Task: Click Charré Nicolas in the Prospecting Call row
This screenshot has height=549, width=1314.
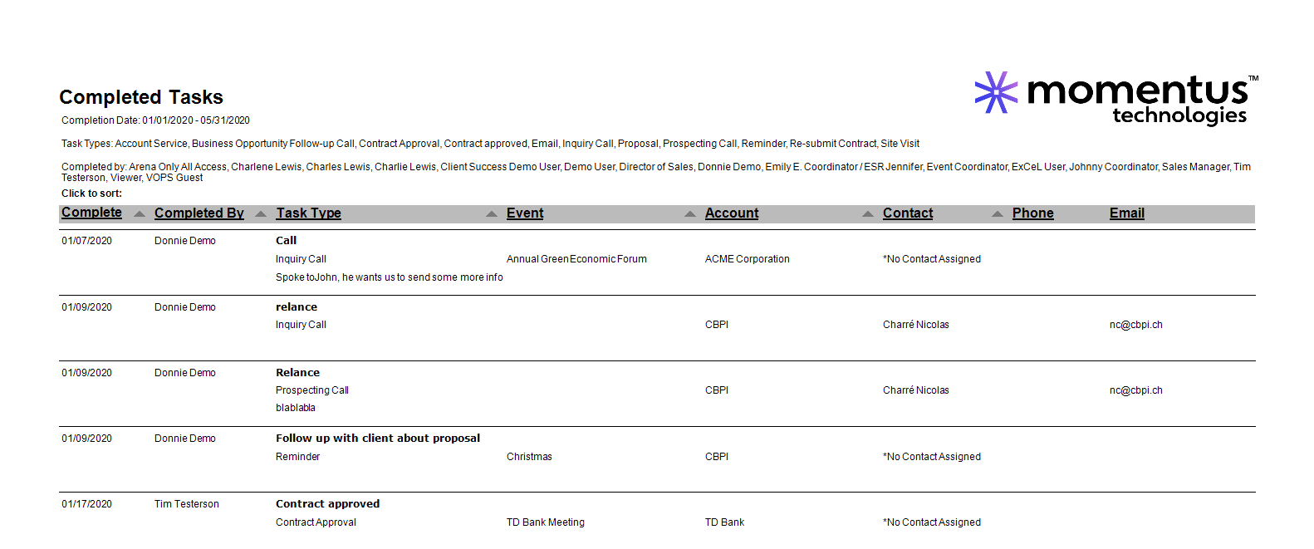Action: click(915, 390)
